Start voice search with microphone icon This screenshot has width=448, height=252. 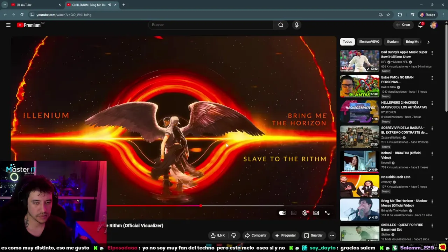point(296,25)
